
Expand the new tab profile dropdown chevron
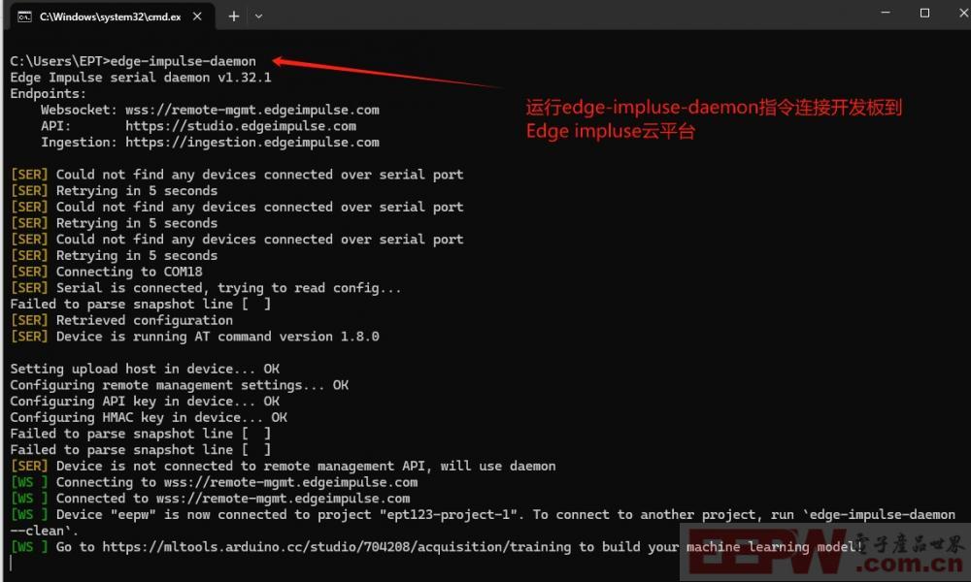coord(259,16)
